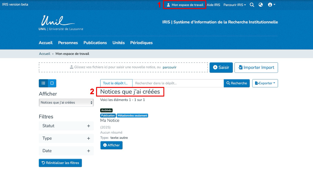The height and width of the screenshot is (180, 313).
Task: Click the Saisir button
Action: click(x=221, y=67)
